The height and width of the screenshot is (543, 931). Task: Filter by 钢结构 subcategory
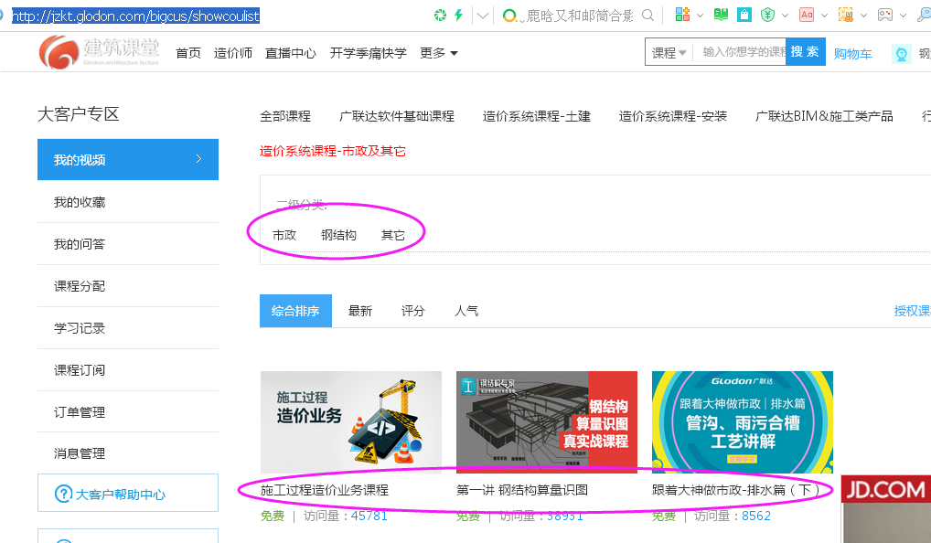338,236
